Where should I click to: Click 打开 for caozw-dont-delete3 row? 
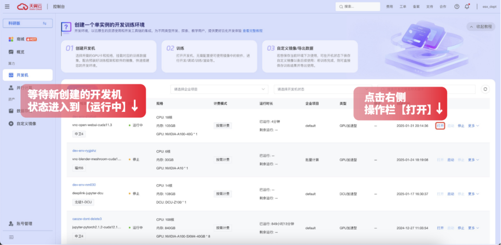pos(440,228)
